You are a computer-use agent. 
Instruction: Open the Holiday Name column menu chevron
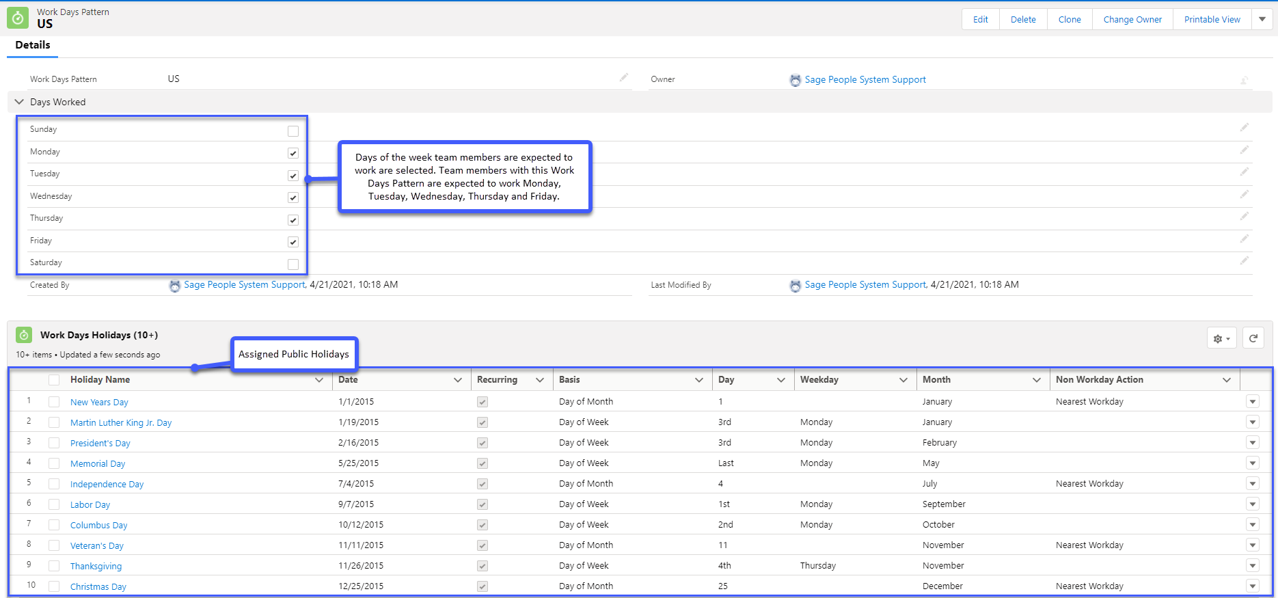(319, 380)
